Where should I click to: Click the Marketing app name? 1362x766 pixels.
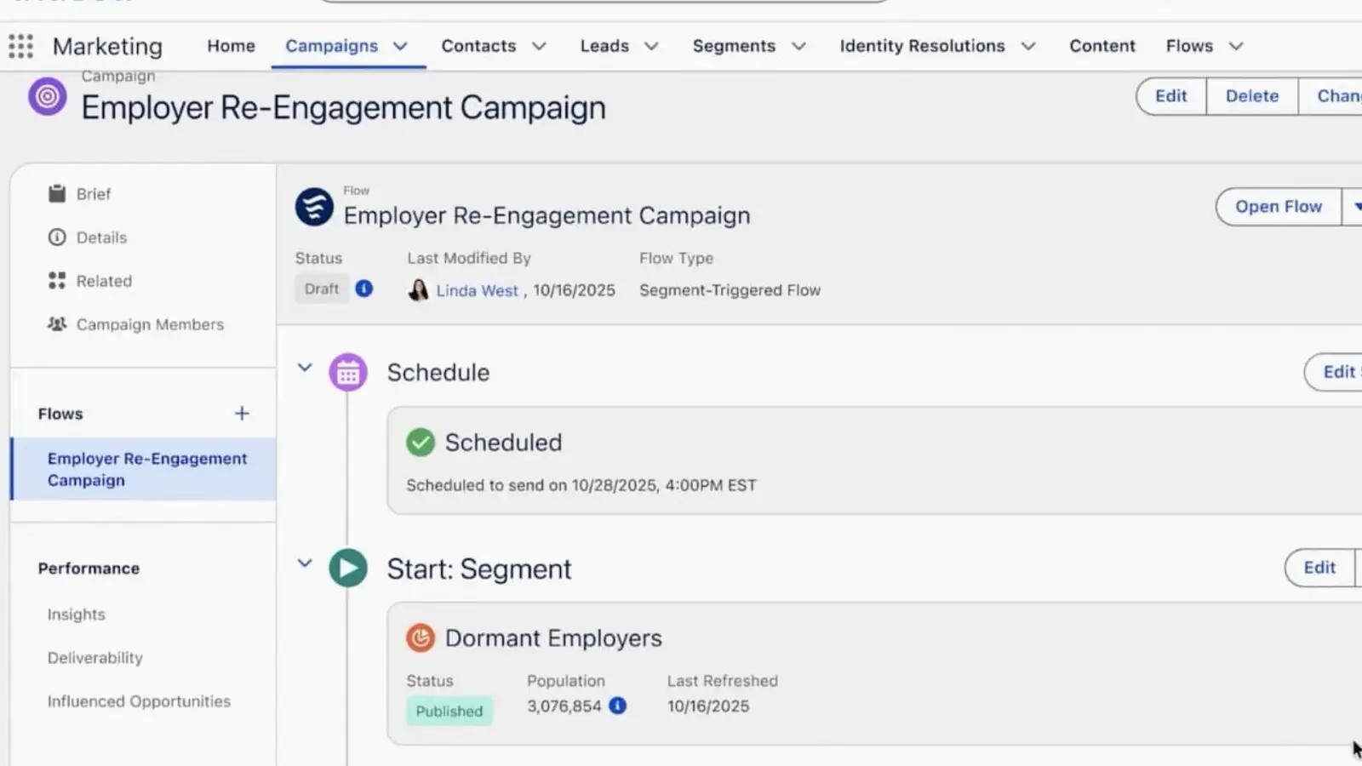pyautogui.click(x=107, y=46)
